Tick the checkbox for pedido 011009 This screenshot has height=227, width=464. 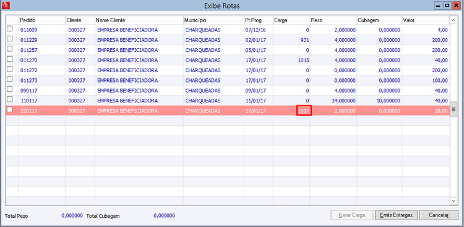pos(10,28)
